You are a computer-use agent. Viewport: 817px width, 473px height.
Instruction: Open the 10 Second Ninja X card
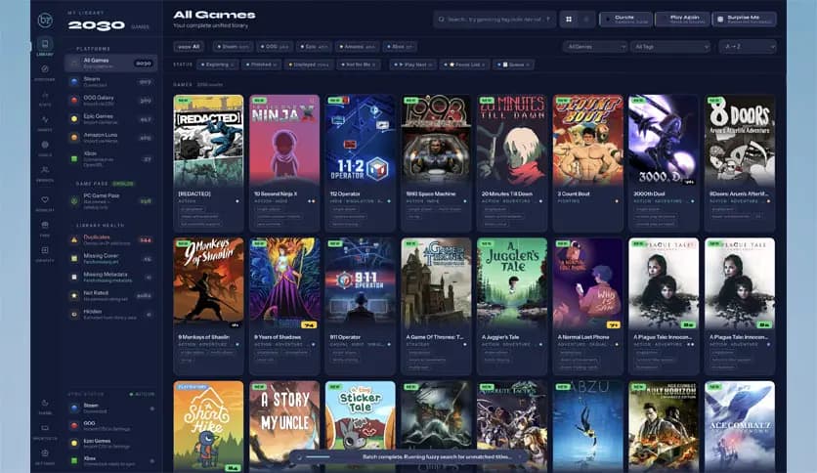tap(284, 162)
